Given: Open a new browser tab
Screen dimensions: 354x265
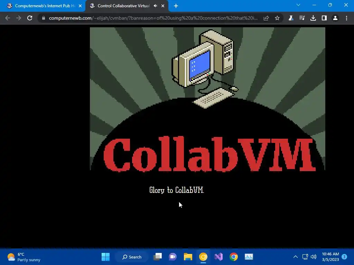Looking at the screenshot, I should [x=176, y=6].
